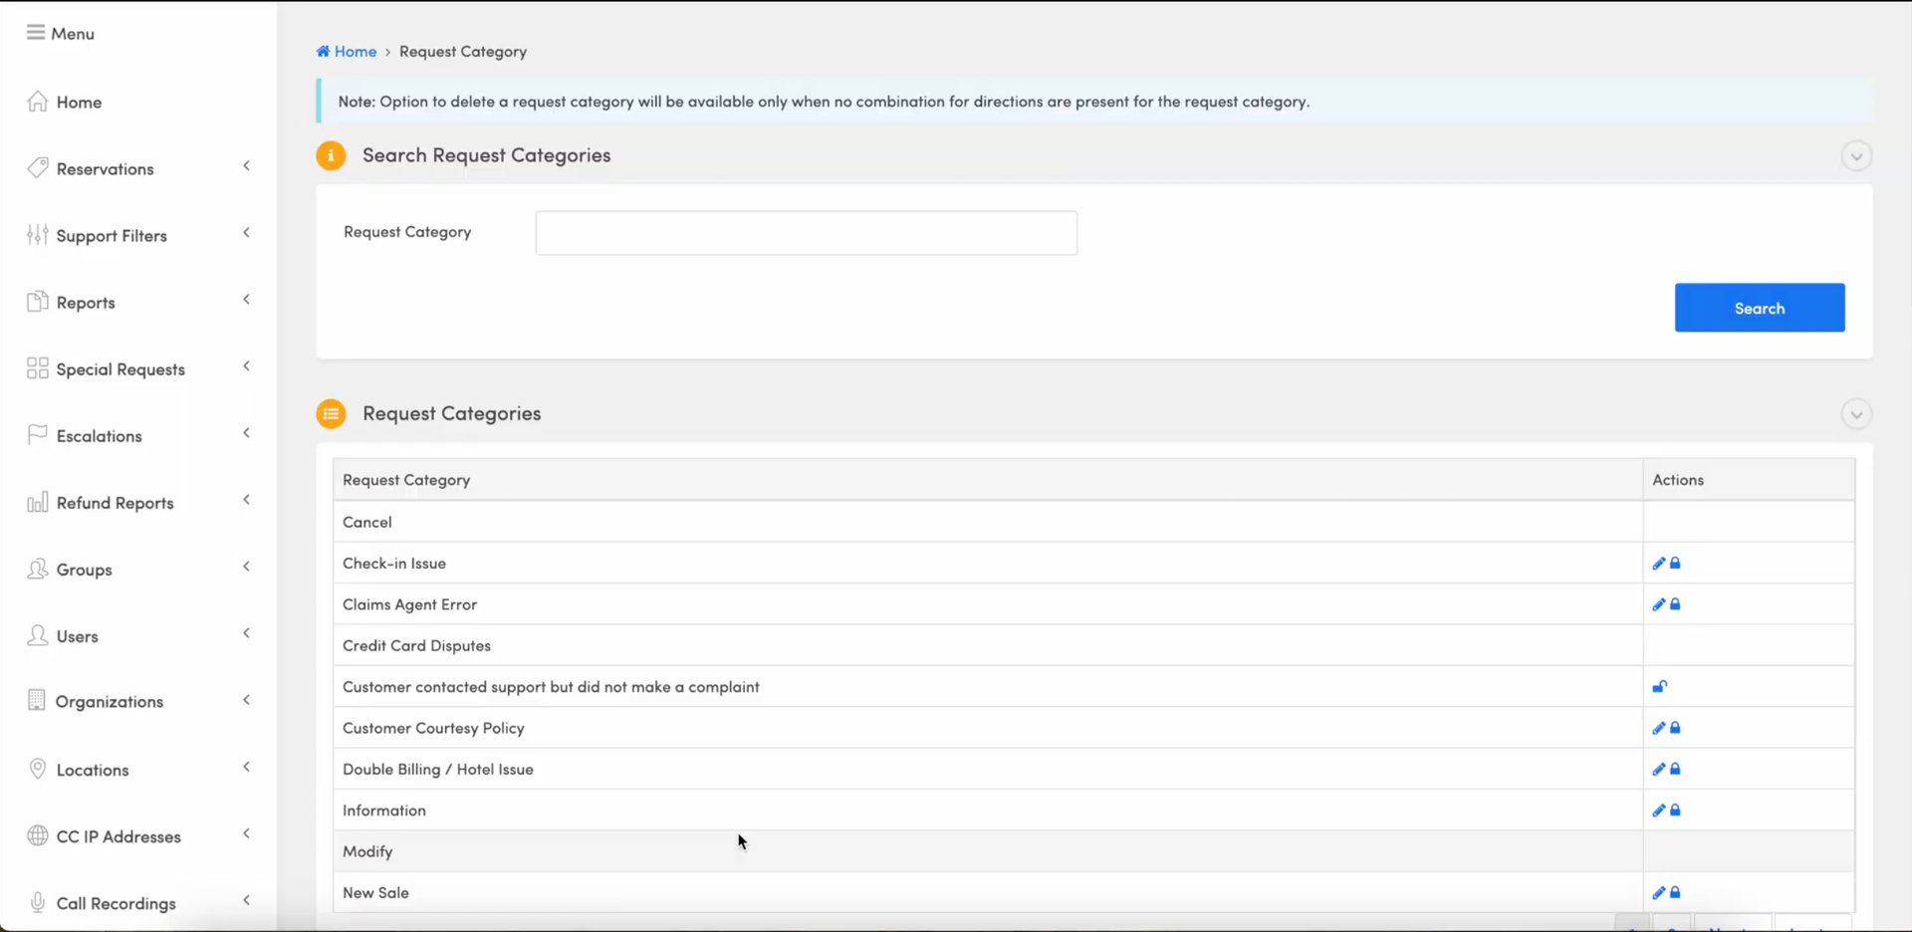
Task: Open the Refund Reports sidebar menu
Action: pos(115,503)
